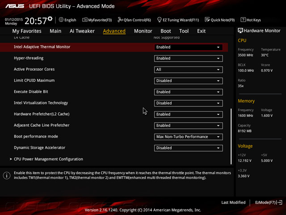The height and width of the screenshot is (215, 286).
Task: Switch to the Monitor tab
Action: click(143, 31)
